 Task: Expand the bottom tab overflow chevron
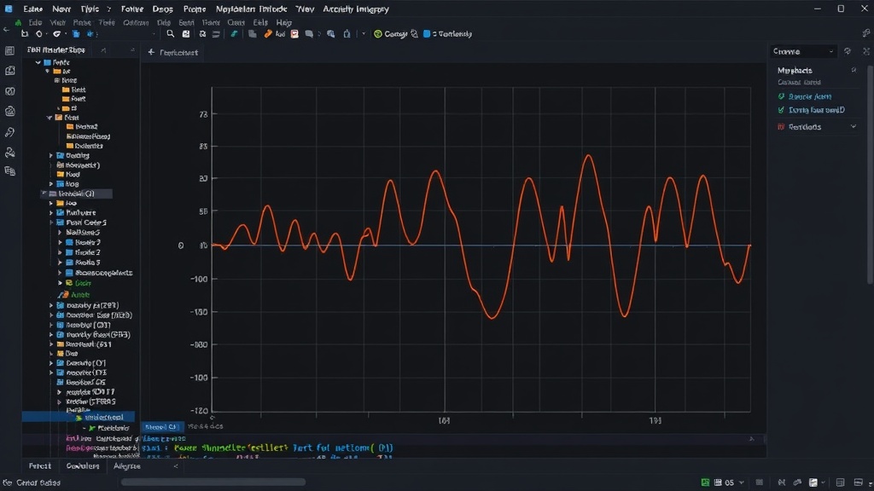point(176,466)
